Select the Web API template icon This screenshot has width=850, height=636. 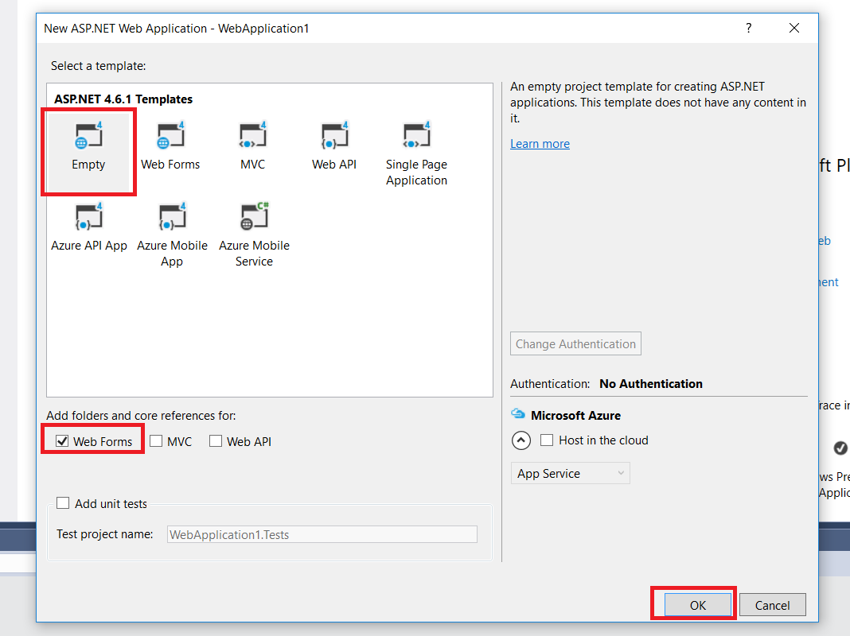pos(334,135)
